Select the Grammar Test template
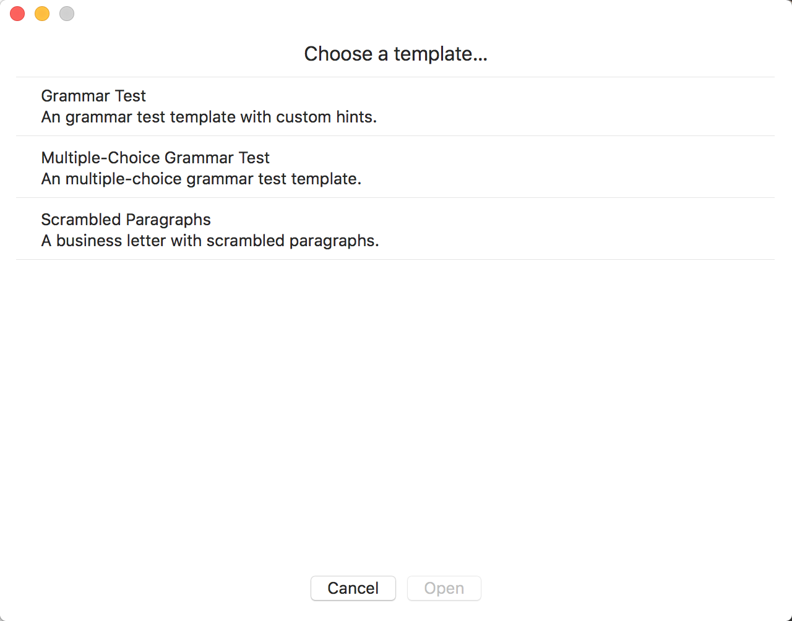This screenshot has height=621, width=792. (x=93, y=96)
